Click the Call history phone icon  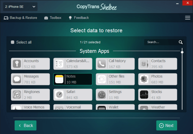pos(102,64)
